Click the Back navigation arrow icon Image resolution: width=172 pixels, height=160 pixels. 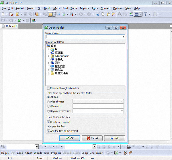point(3,20)
